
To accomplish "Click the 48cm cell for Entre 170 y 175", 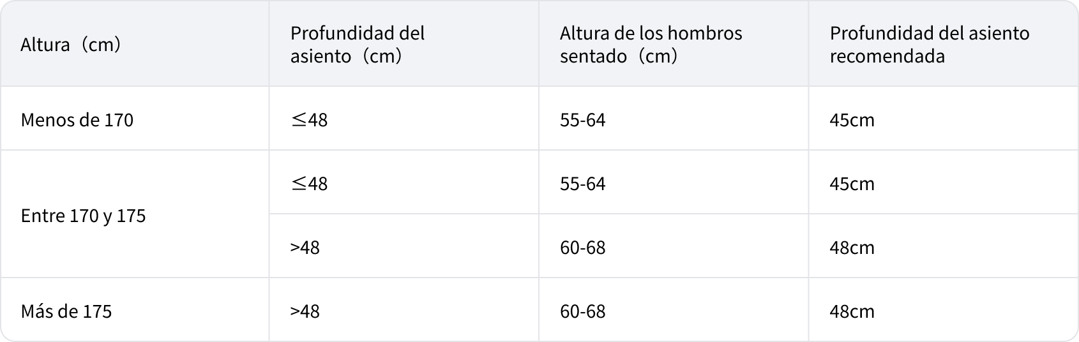I will pos(852,248).
